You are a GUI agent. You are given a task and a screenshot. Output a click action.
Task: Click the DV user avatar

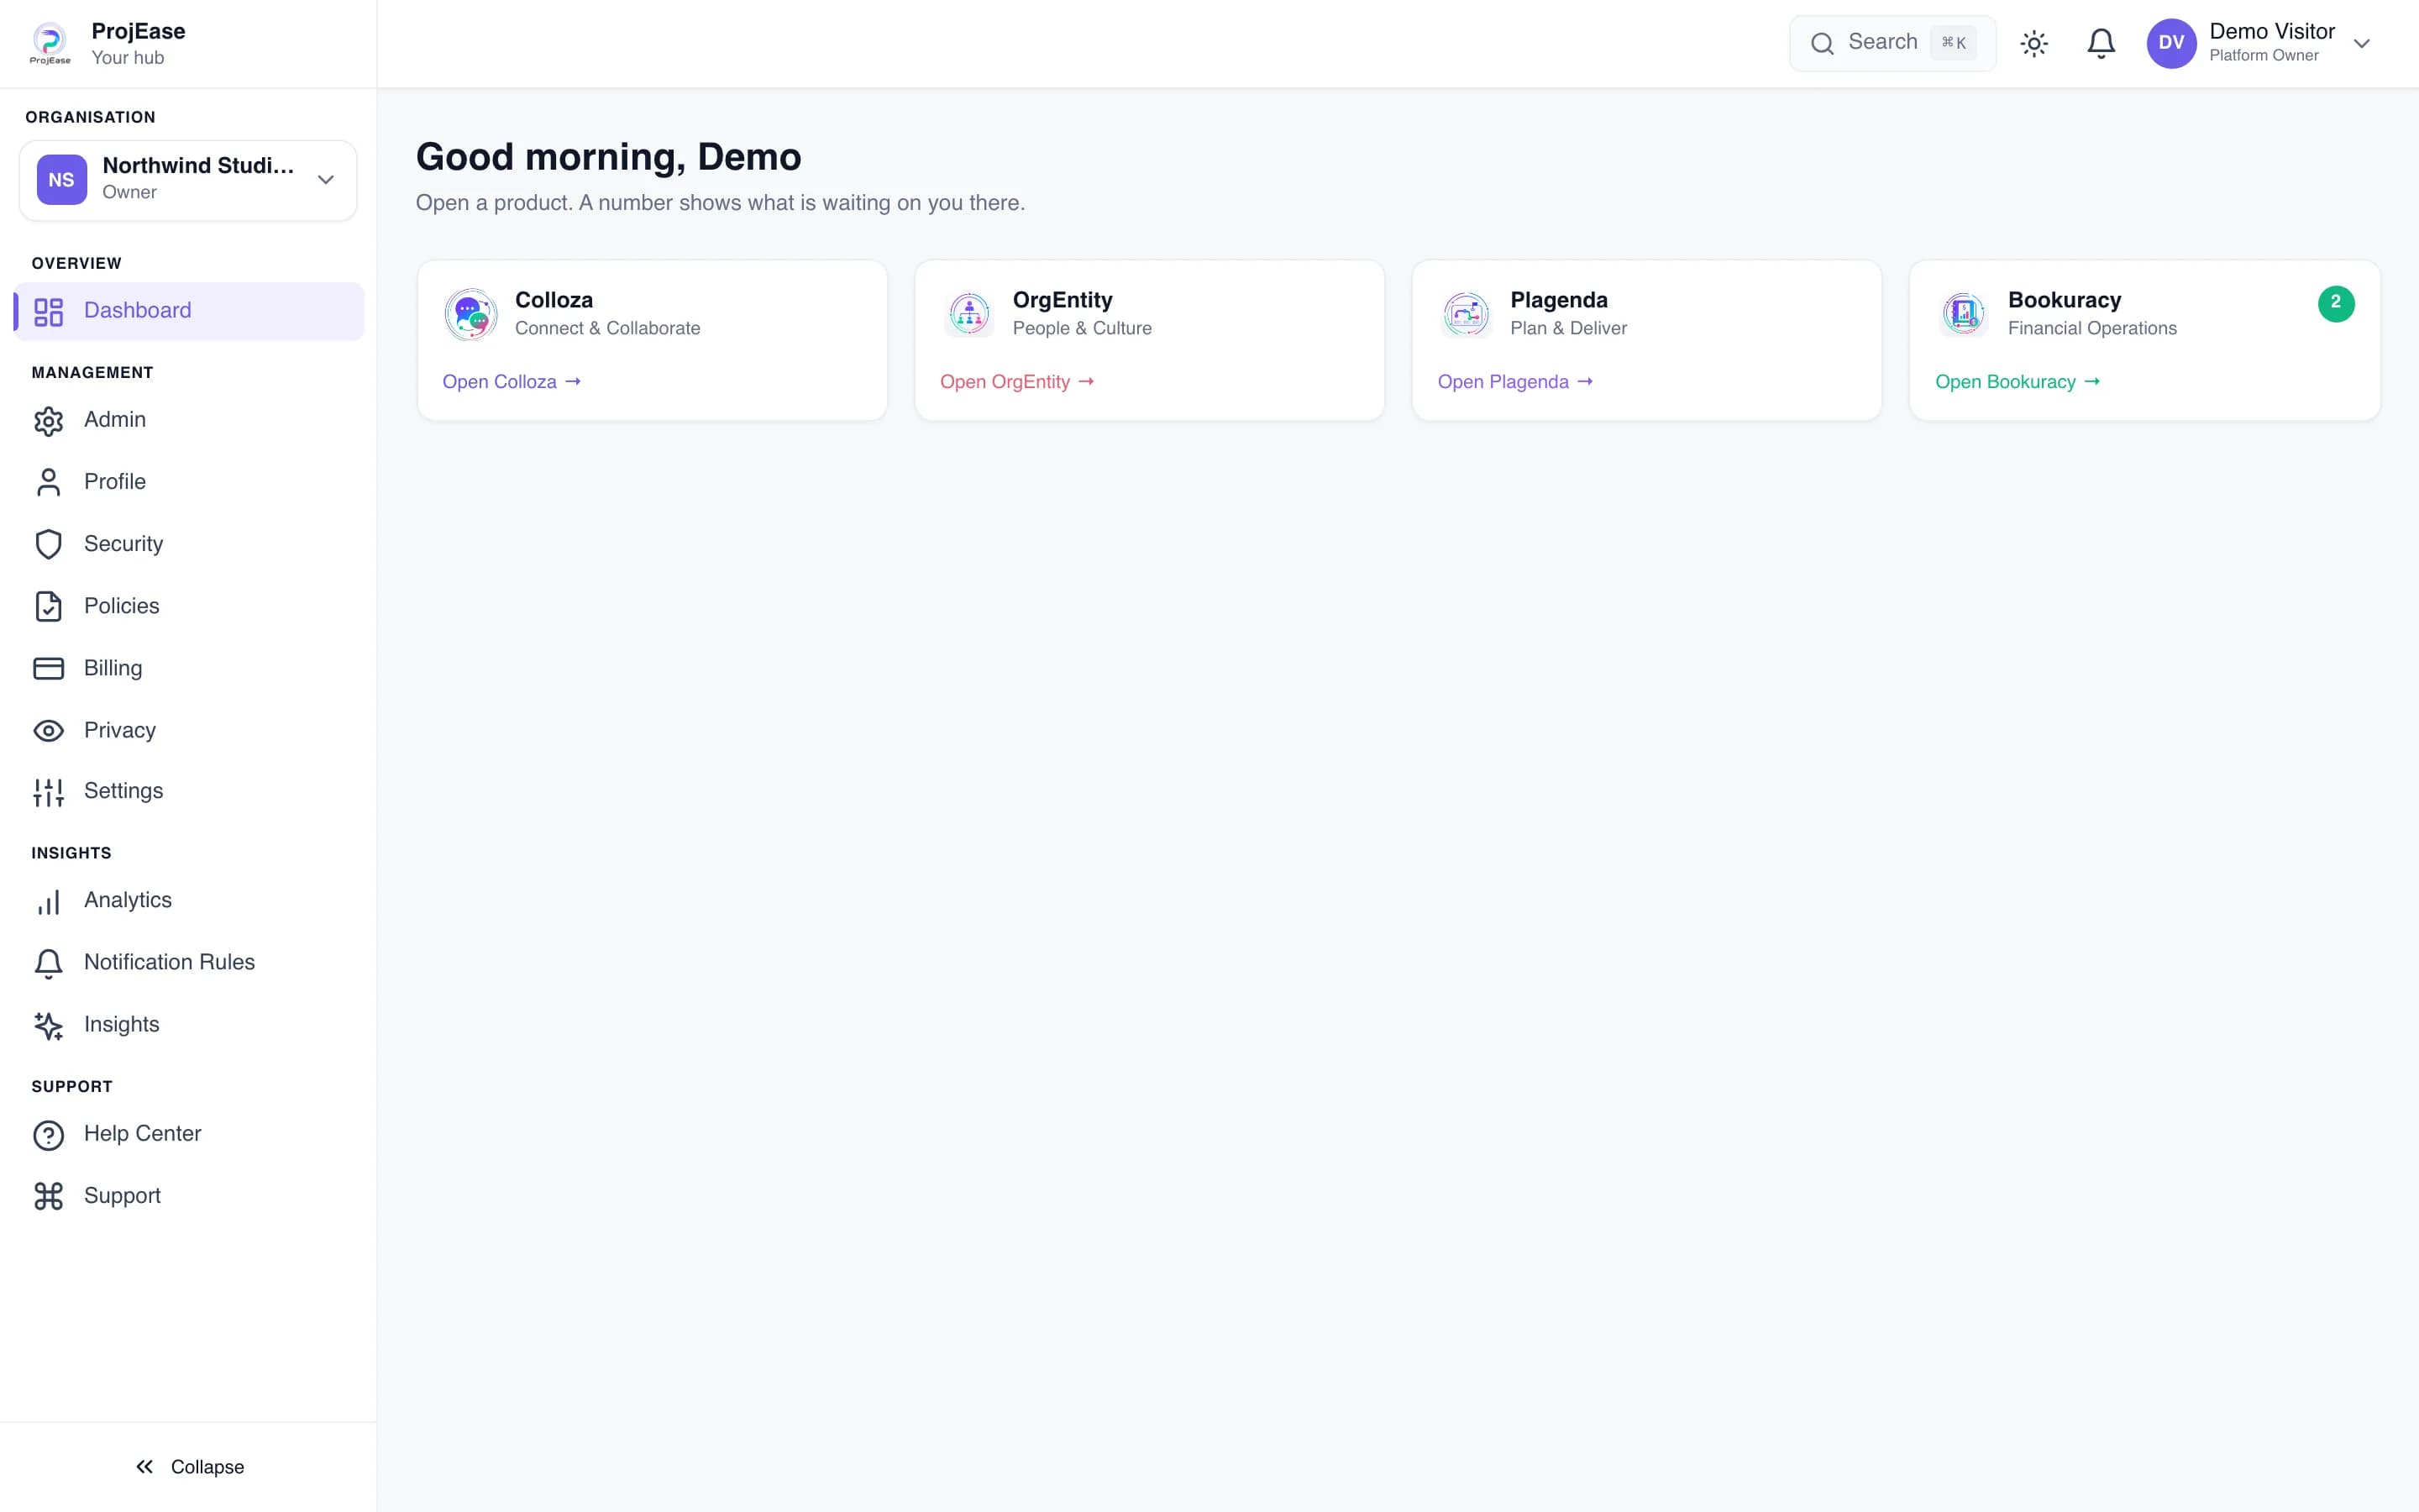(x=2171, y=43)
